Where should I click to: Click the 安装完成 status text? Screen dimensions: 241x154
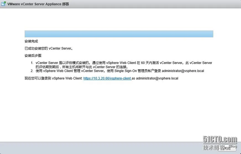(x=31, y=41)
